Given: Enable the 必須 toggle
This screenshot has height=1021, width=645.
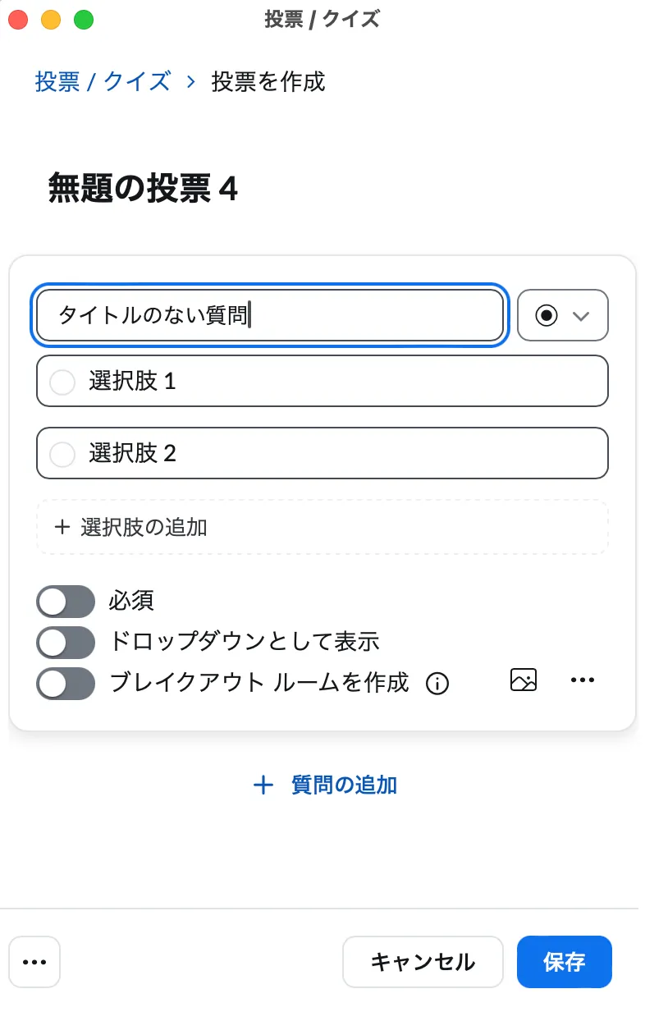Looking at the screenshot, I should tap(66, 601).
